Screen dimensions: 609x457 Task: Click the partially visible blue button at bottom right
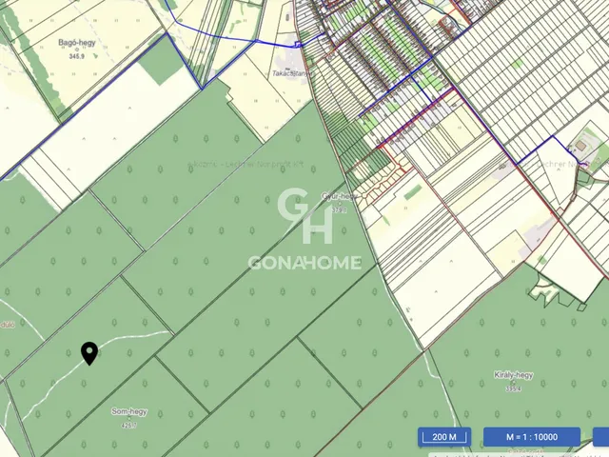coord(600,437)
